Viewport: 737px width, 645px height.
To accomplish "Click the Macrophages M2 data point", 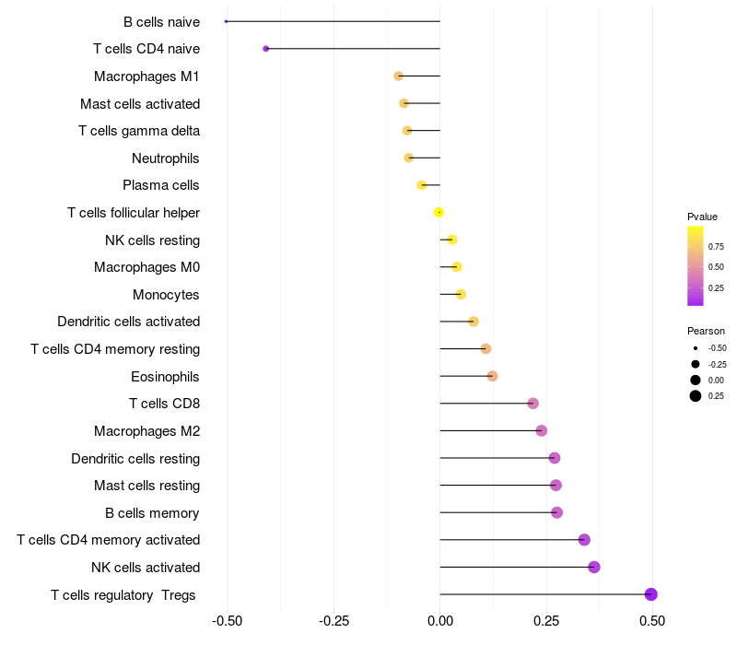I will tap(542, 430).
